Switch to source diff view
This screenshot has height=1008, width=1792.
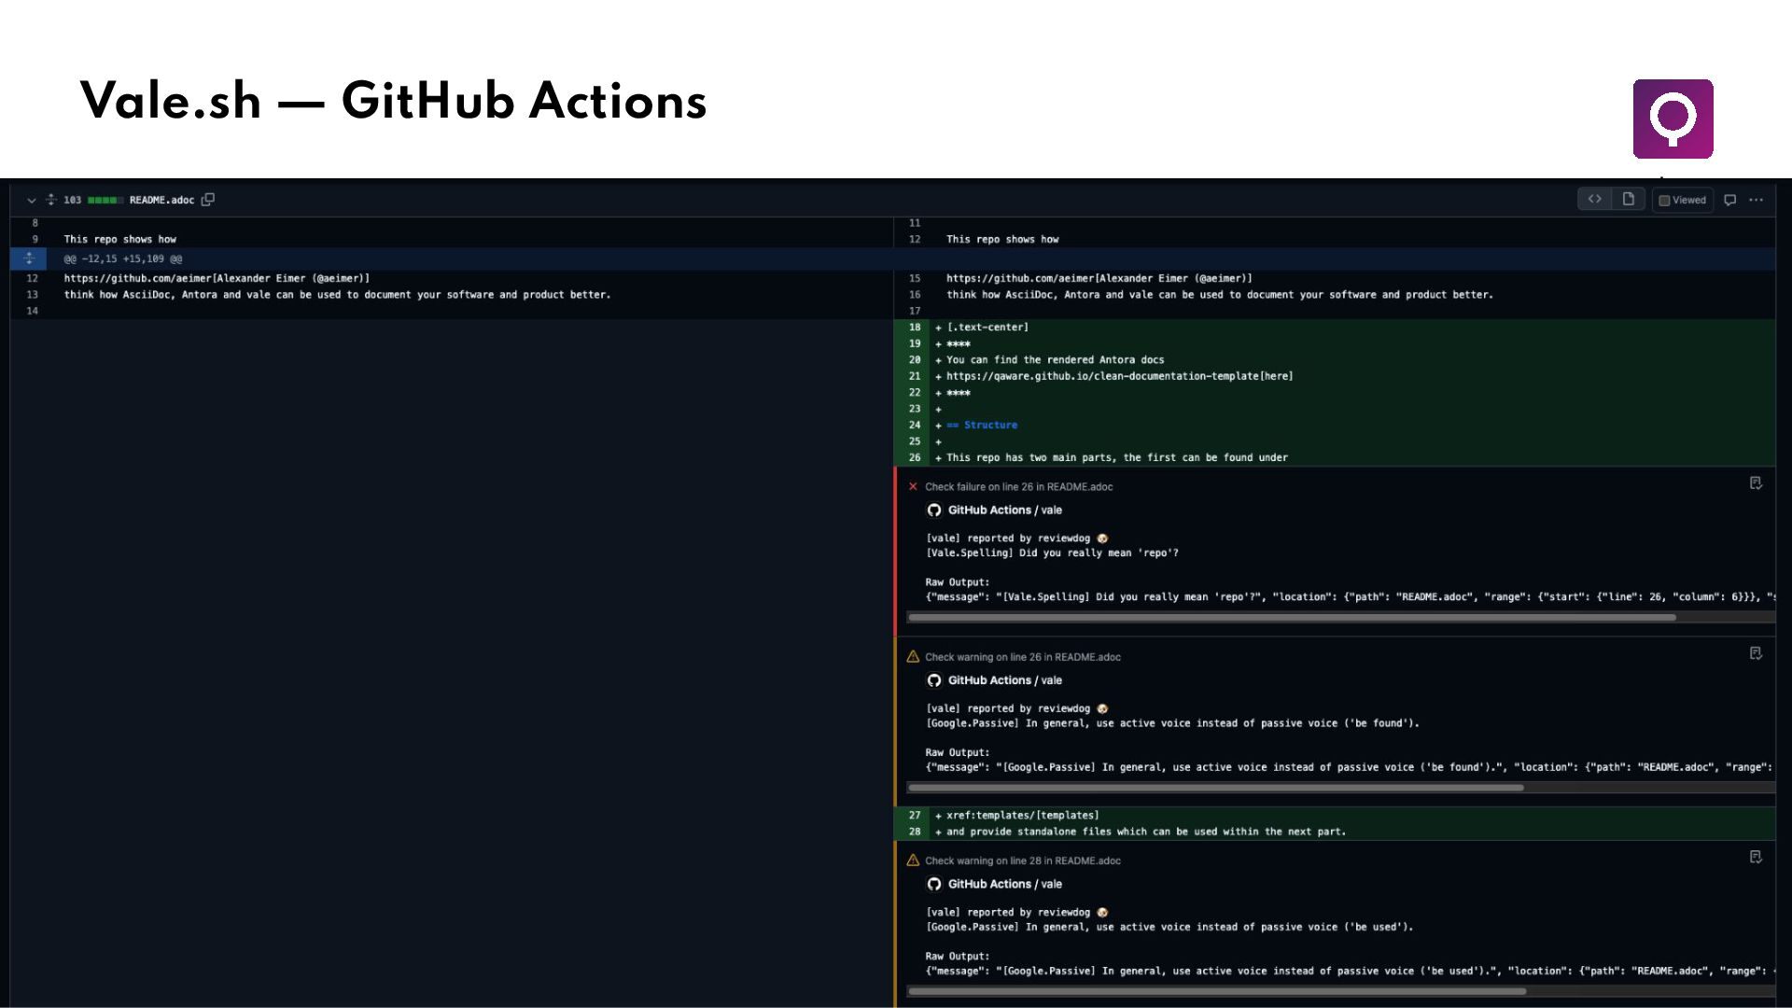pos(1595,199)
